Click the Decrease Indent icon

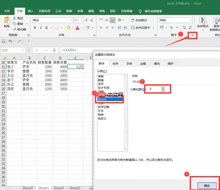coord(119,27)
